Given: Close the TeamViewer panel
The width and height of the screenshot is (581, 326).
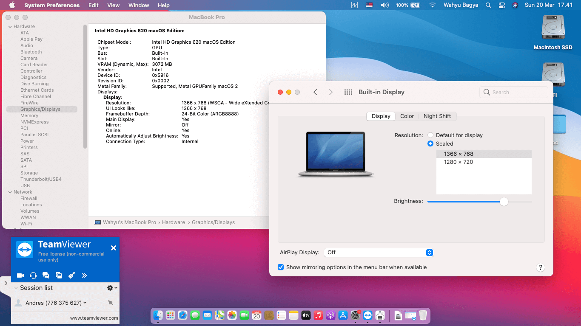Looking at the screenshot, I should 114,248.
